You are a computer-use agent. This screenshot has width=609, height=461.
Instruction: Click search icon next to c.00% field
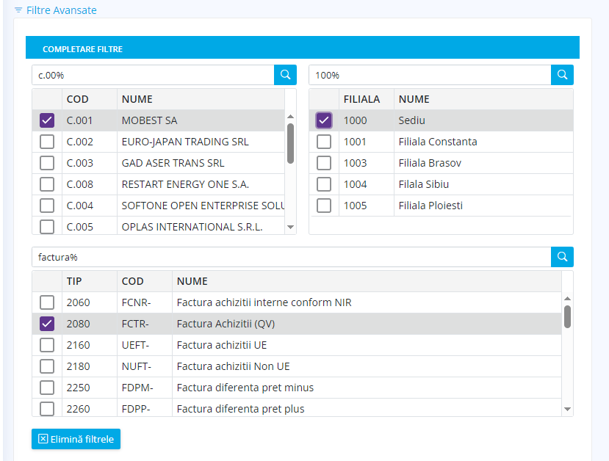(285, 75)
